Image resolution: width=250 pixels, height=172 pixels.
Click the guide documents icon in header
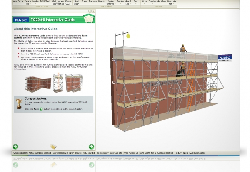pos(89,18)
